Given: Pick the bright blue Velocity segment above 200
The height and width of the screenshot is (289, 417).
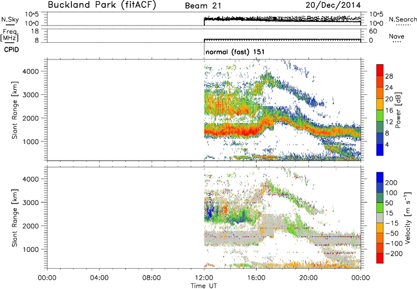Looking at the screenshot, I should point(380,177).
